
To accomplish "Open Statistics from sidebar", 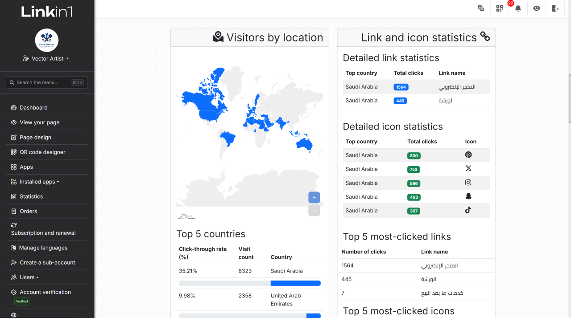I will [31, 196].
